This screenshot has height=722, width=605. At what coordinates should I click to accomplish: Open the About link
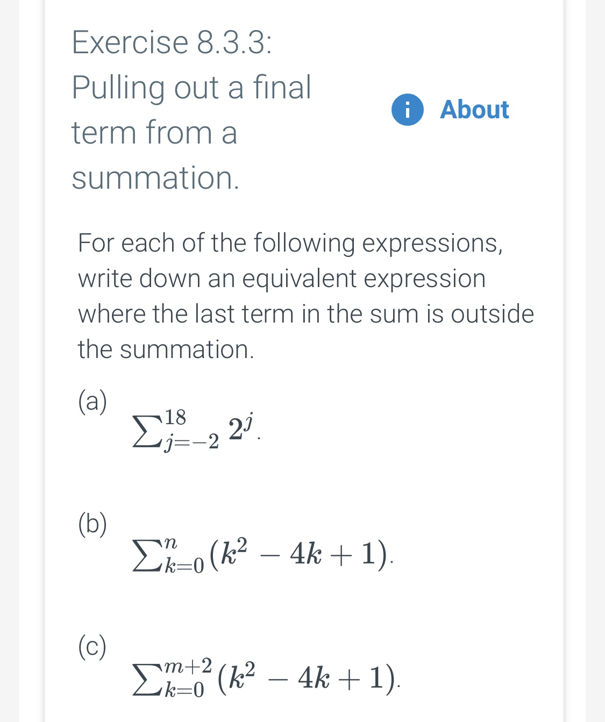point(473,110)
